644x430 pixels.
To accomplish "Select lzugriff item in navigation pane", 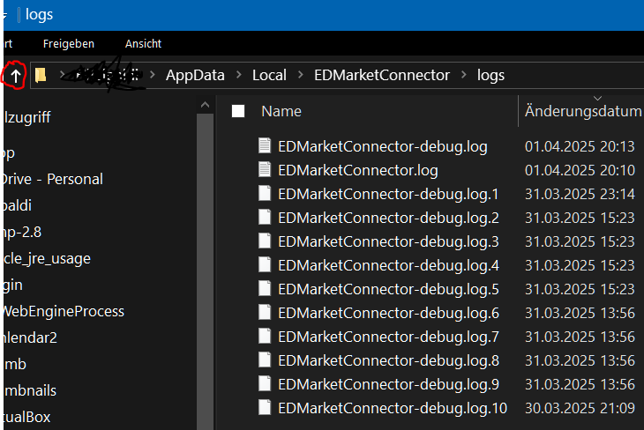I will [26, 118].
